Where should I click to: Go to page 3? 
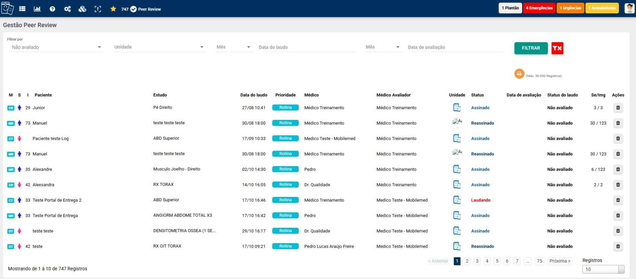point(477,261)
